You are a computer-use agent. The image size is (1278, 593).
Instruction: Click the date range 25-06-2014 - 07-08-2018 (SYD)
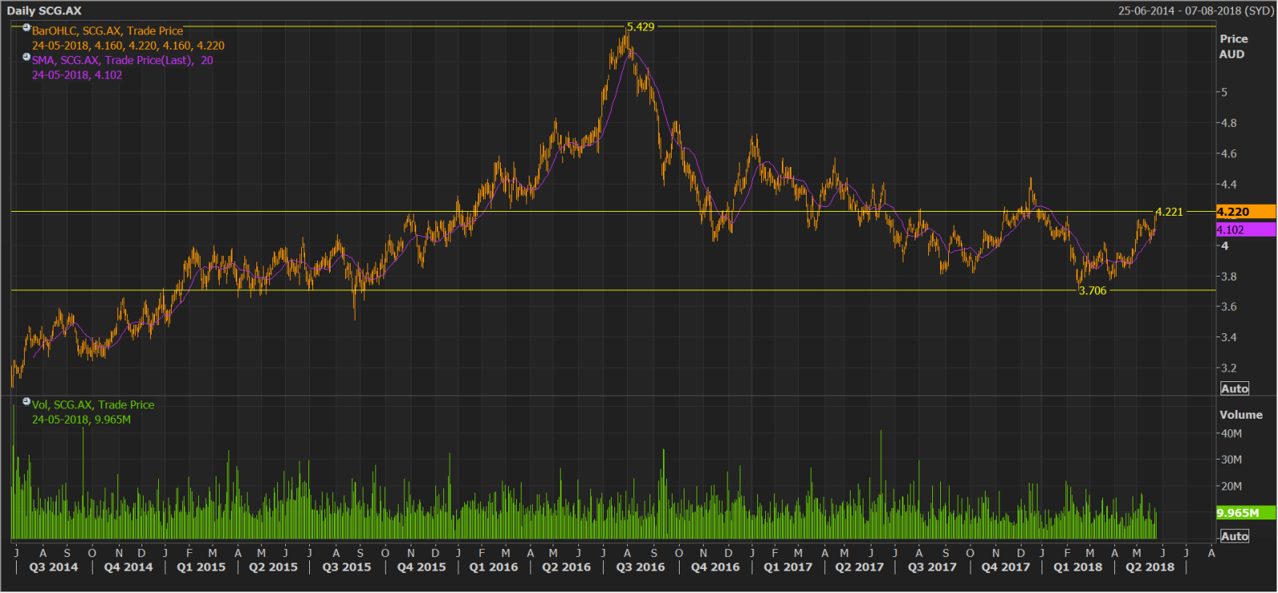click(1196, 10)
